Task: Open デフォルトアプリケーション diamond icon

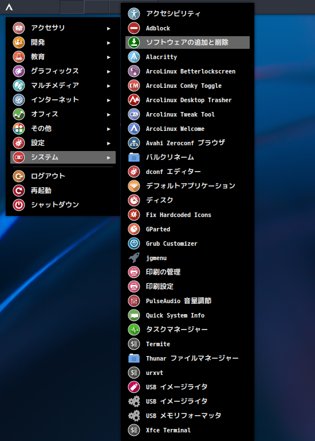Action: coord(134,186)
